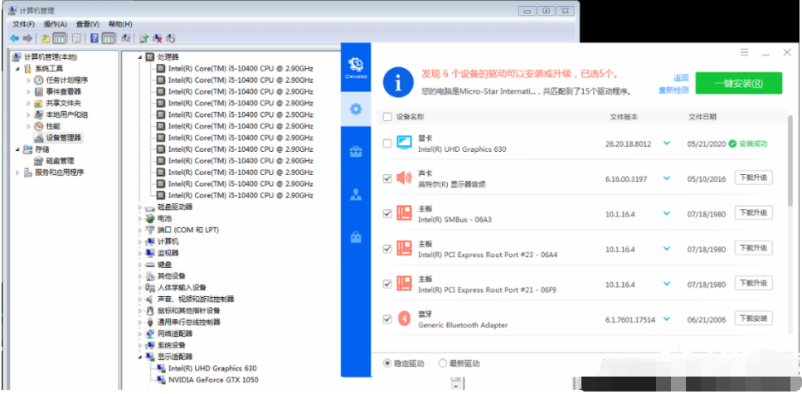The width and height of the screenshot is (802, 394).
Task: Open help via blue question mark icon
Action: (94, 38)
